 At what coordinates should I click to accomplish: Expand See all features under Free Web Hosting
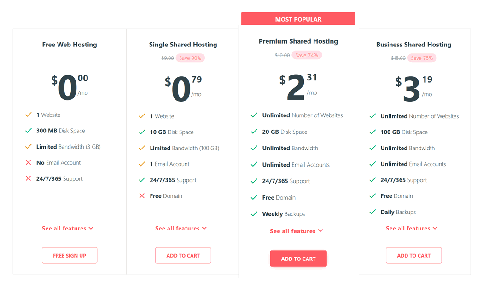point(68,228)
